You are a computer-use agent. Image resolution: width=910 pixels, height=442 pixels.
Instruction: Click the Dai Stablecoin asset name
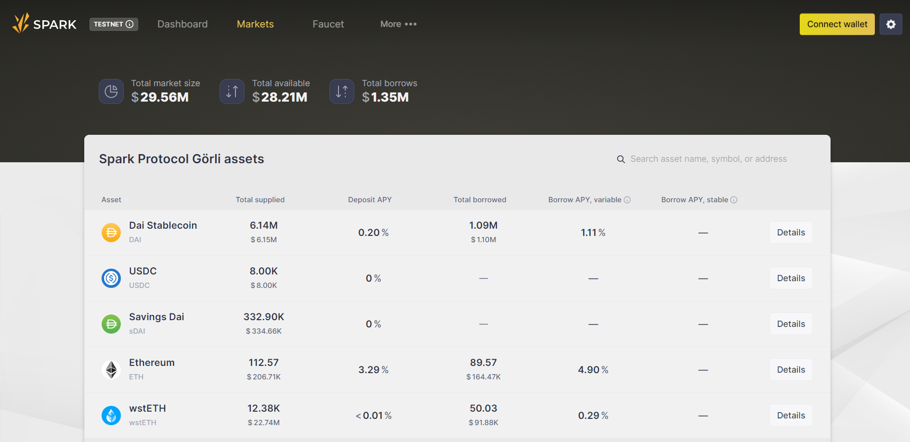163,225
